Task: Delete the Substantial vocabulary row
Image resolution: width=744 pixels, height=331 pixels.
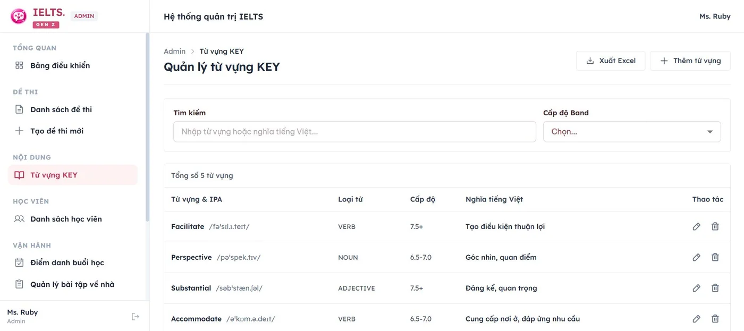Action: (715, 288)
